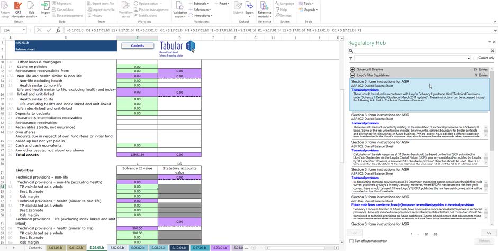Open the References dropdown

point(200,10)
